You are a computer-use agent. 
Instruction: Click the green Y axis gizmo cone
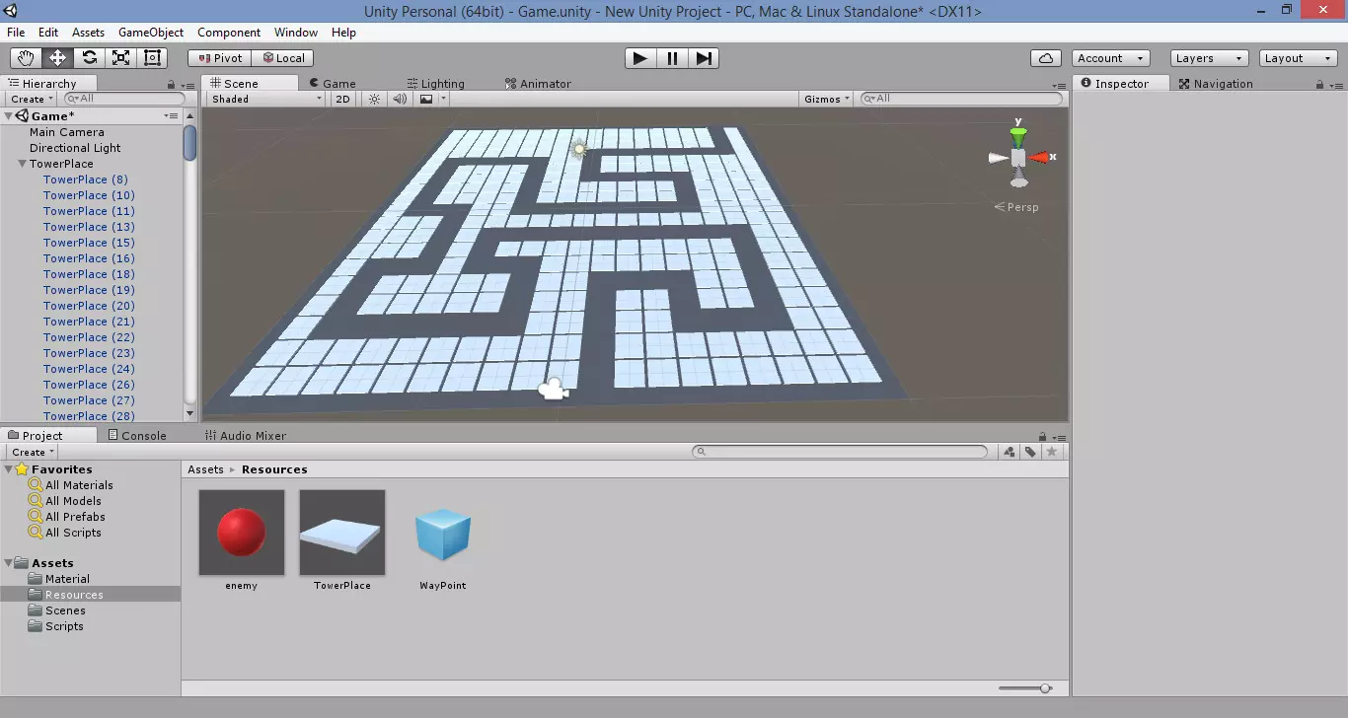point(1018,135)
